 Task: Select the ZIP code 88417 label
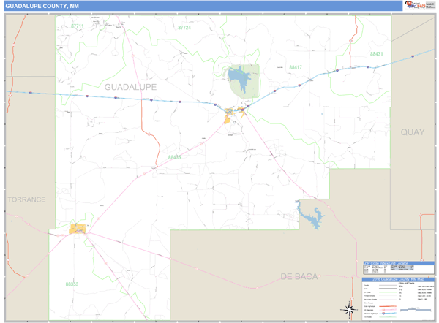click(x=295, y=66)
